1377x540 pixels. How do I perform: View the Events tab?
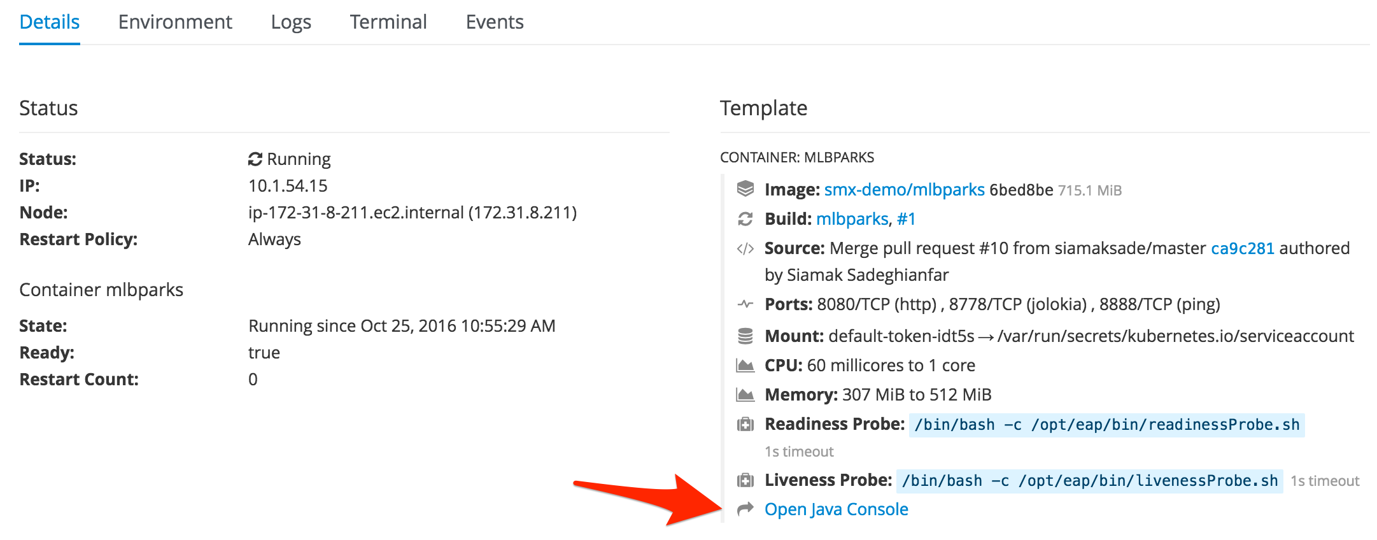(x=495, y=22)
